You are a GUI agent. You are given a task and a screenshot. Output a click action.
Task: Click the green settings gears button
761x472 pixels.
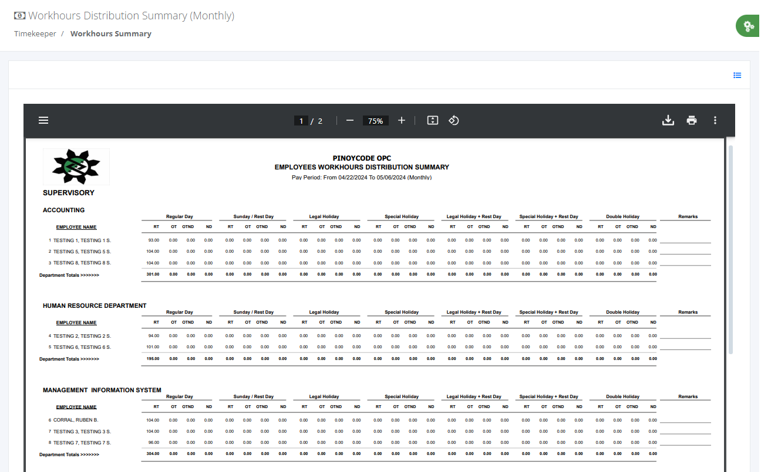pyautogui.click(x=748, y=26)
